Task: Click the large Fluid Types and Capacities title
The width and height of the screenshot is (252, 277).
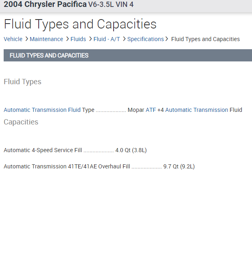Action: pyautogui.click(x=80, y=24)
